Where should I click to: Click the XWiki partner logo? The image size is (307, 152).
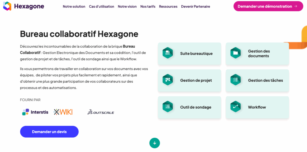(x=63, y=112)
